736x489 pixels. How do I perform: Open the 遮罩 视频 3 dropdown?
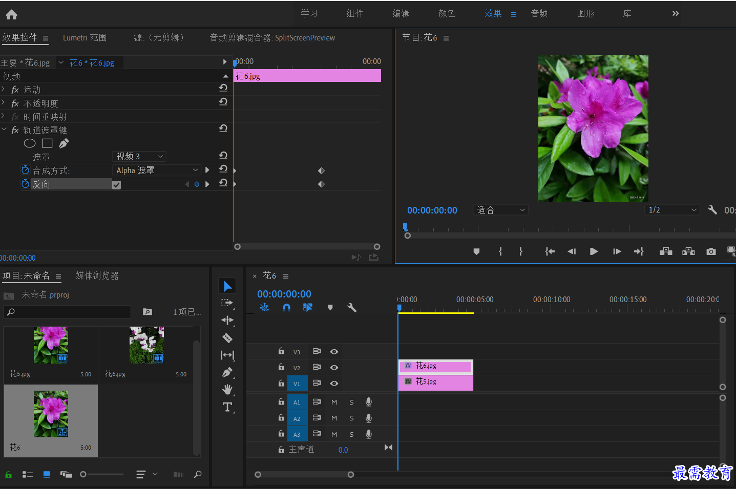point(139,156)
